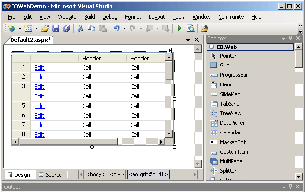Click the Edit link in row 5
Screen dimensions: 305x192
click(39, 106)
